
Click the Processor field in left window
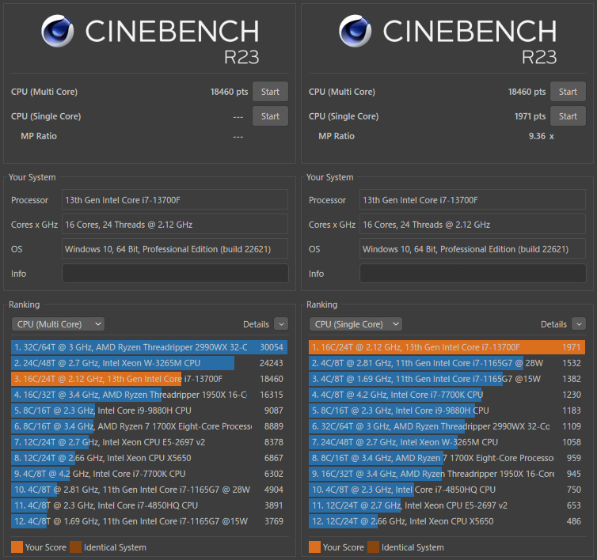175,200
